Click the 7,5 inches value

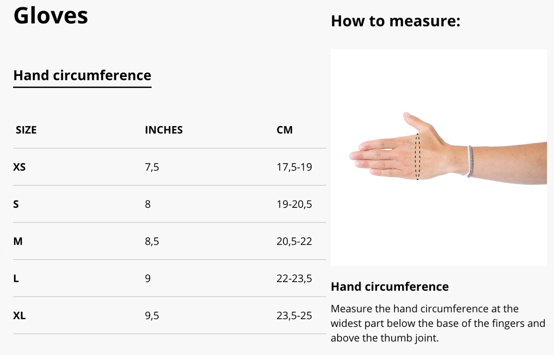point(152,167)
